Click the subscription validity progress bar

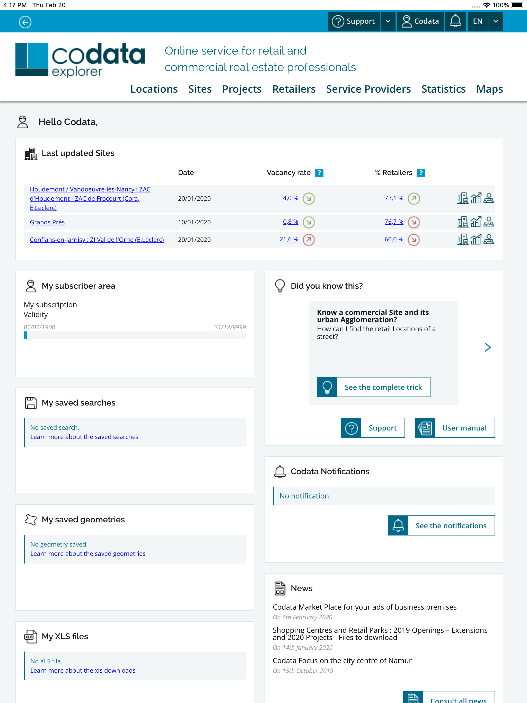tap(135, 335)
